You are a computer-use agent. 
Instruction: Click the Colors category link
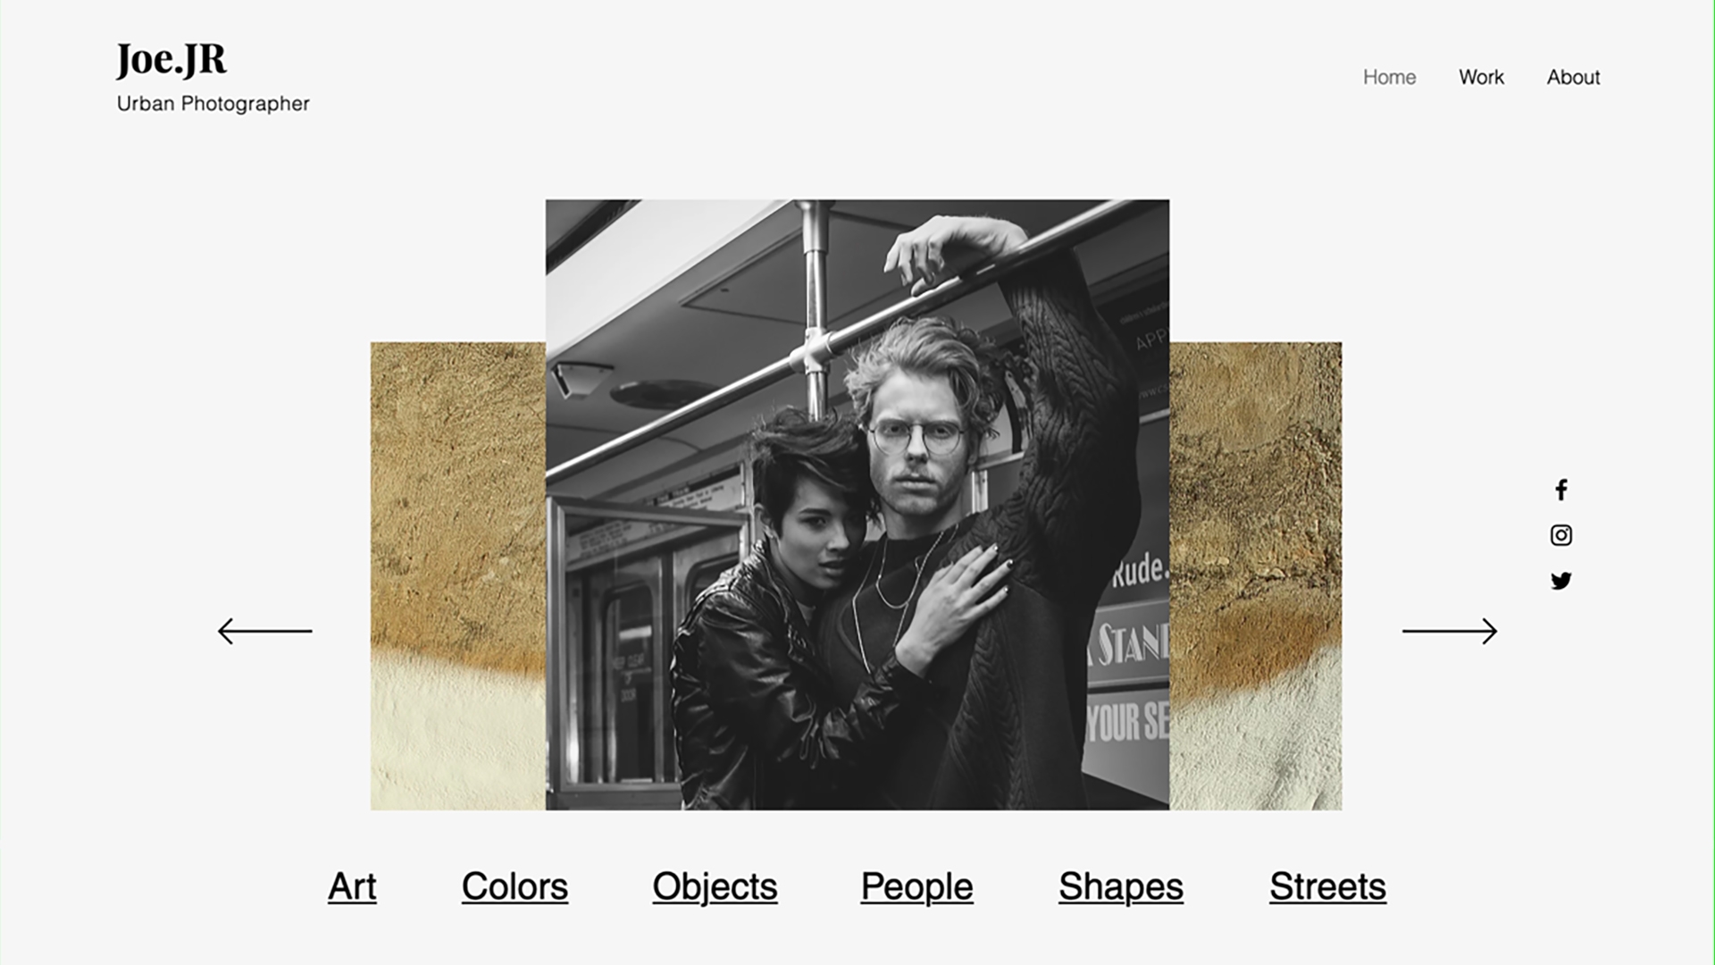514,885
